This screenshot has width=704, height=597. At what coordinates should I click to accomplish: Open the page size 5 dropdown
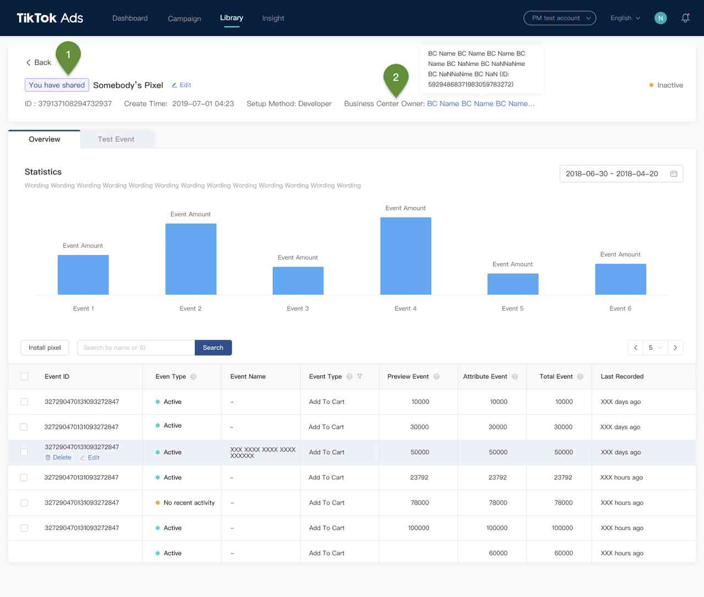pos(655,347)
